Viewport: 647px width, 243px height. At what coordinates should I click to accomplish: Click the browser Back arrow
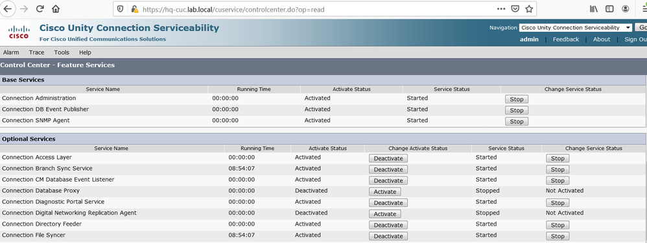(8, 8)
